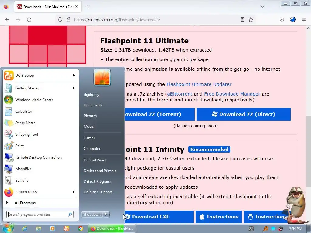Screen dimensions: 311x233
Task: Open Default Programs
Action: [x=98, y=181]
